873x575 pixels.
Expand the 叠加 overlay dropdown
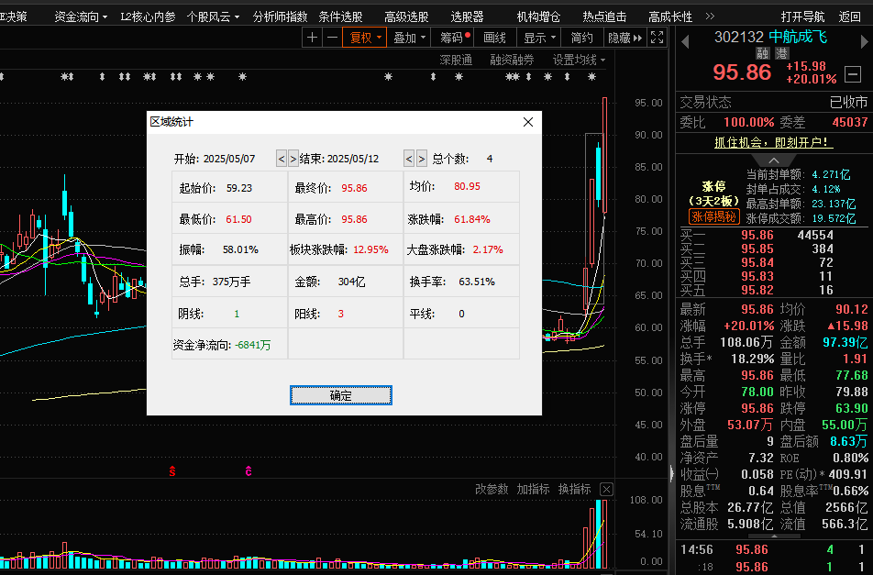408,38
